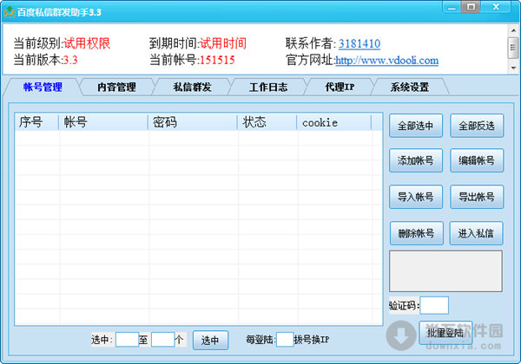Click the 进入私信 button
Image resolution: width=521 pixels, height=364 pixels.
[476, 233]
